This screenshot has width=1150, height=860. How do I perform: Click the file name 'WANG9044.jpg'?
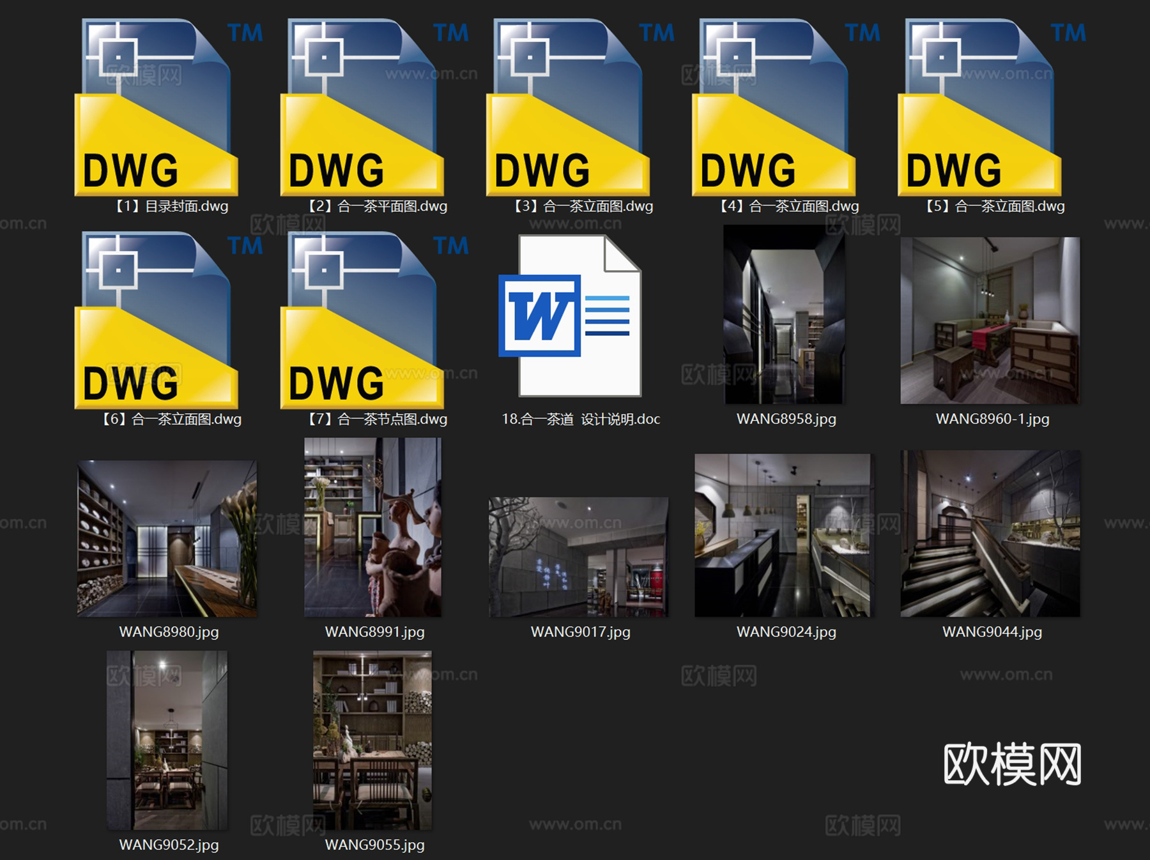pos(992,632)
